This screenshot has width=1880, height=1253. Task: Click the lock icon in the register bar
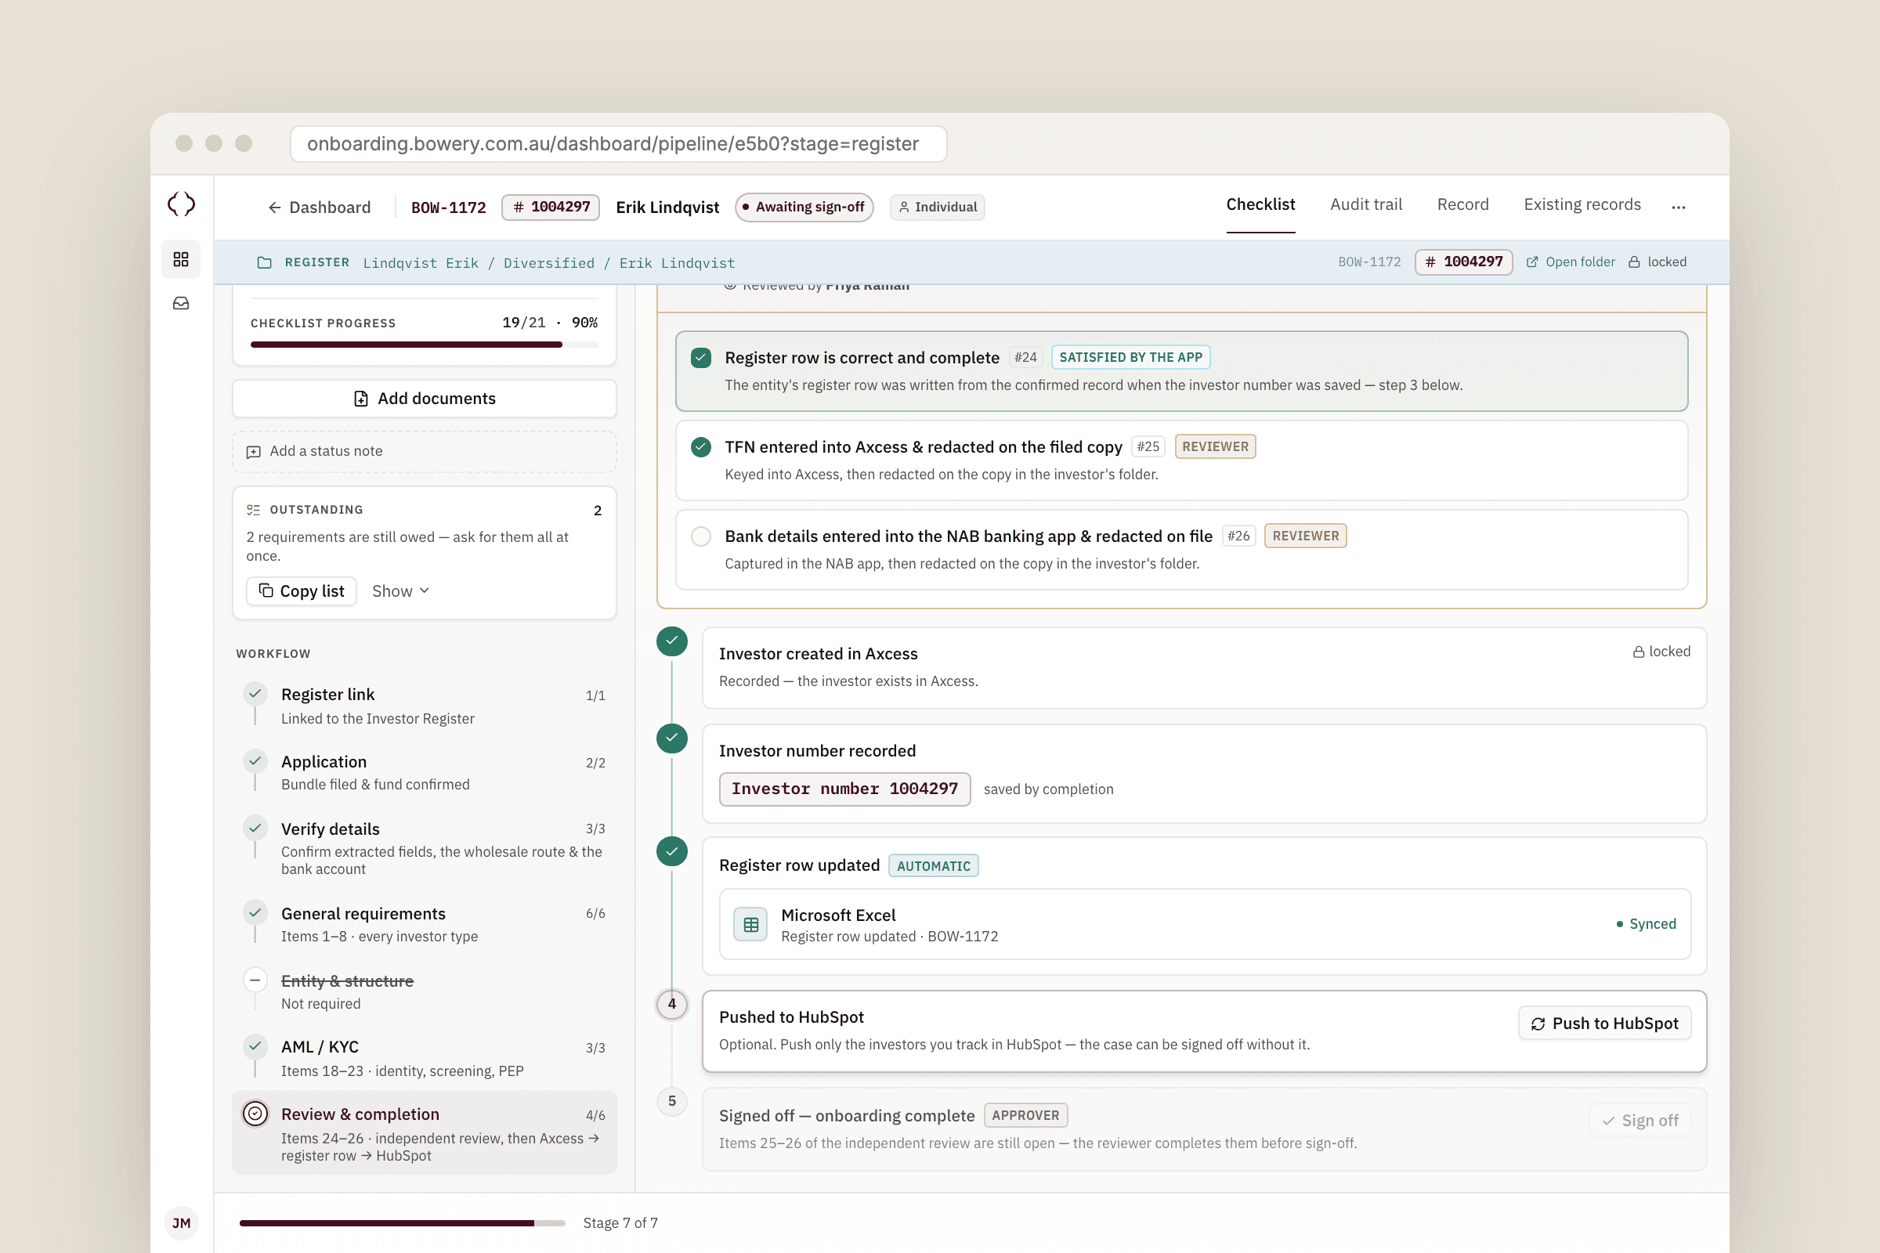[1635, 262]
